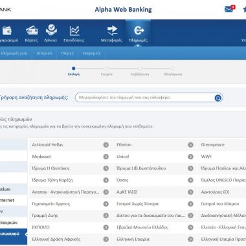
Task: Open the Δάνεια loans icon
Action: click(x=51, y=30)
